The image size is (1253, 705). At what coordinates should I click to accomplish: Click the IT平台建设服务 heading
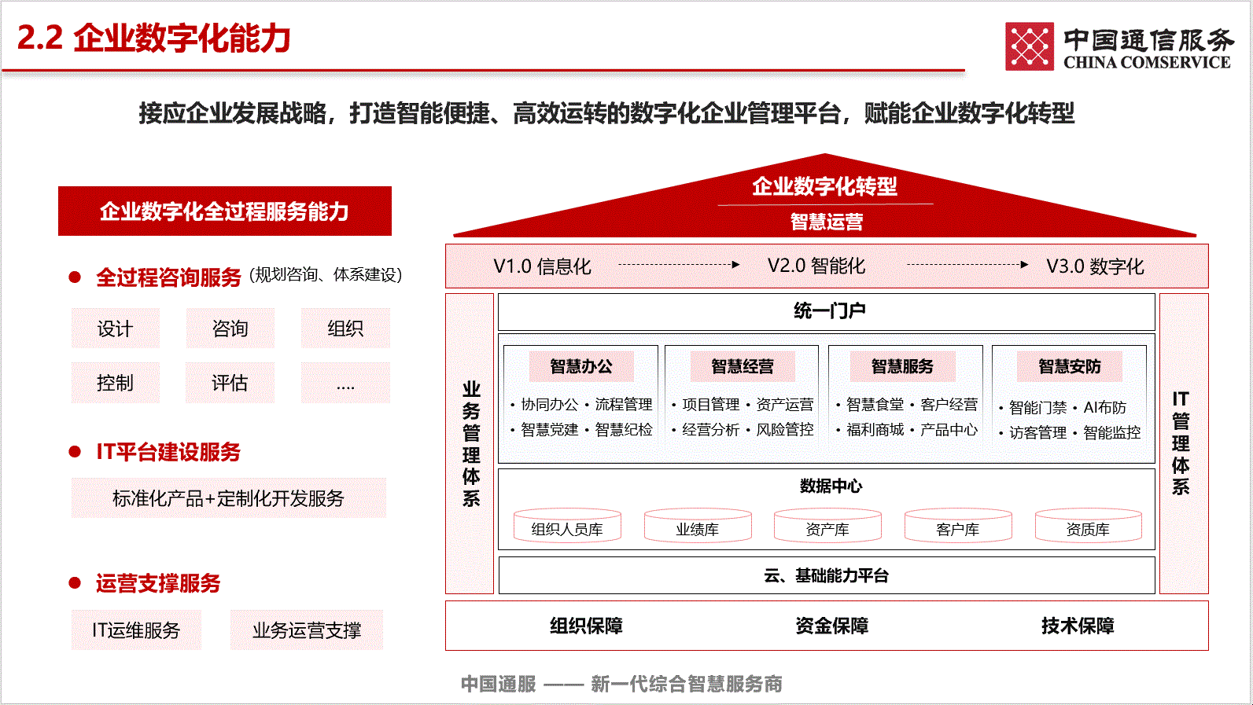tap(168, 452)
